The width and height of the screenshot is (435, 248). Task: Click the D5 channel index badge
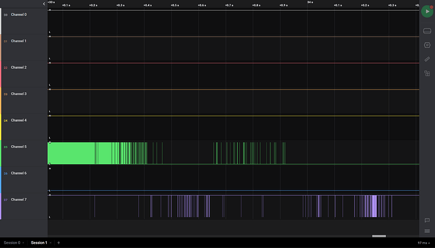click(x=6, y=147)
